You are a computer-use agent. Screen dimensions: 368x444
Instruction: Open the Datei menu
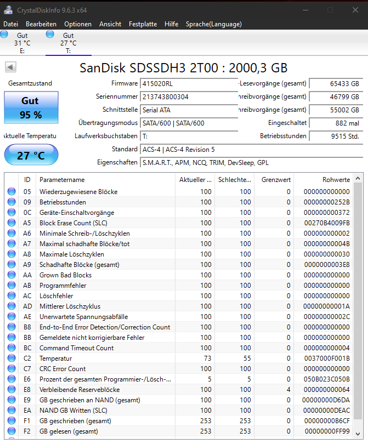click(x=11, y=24)
